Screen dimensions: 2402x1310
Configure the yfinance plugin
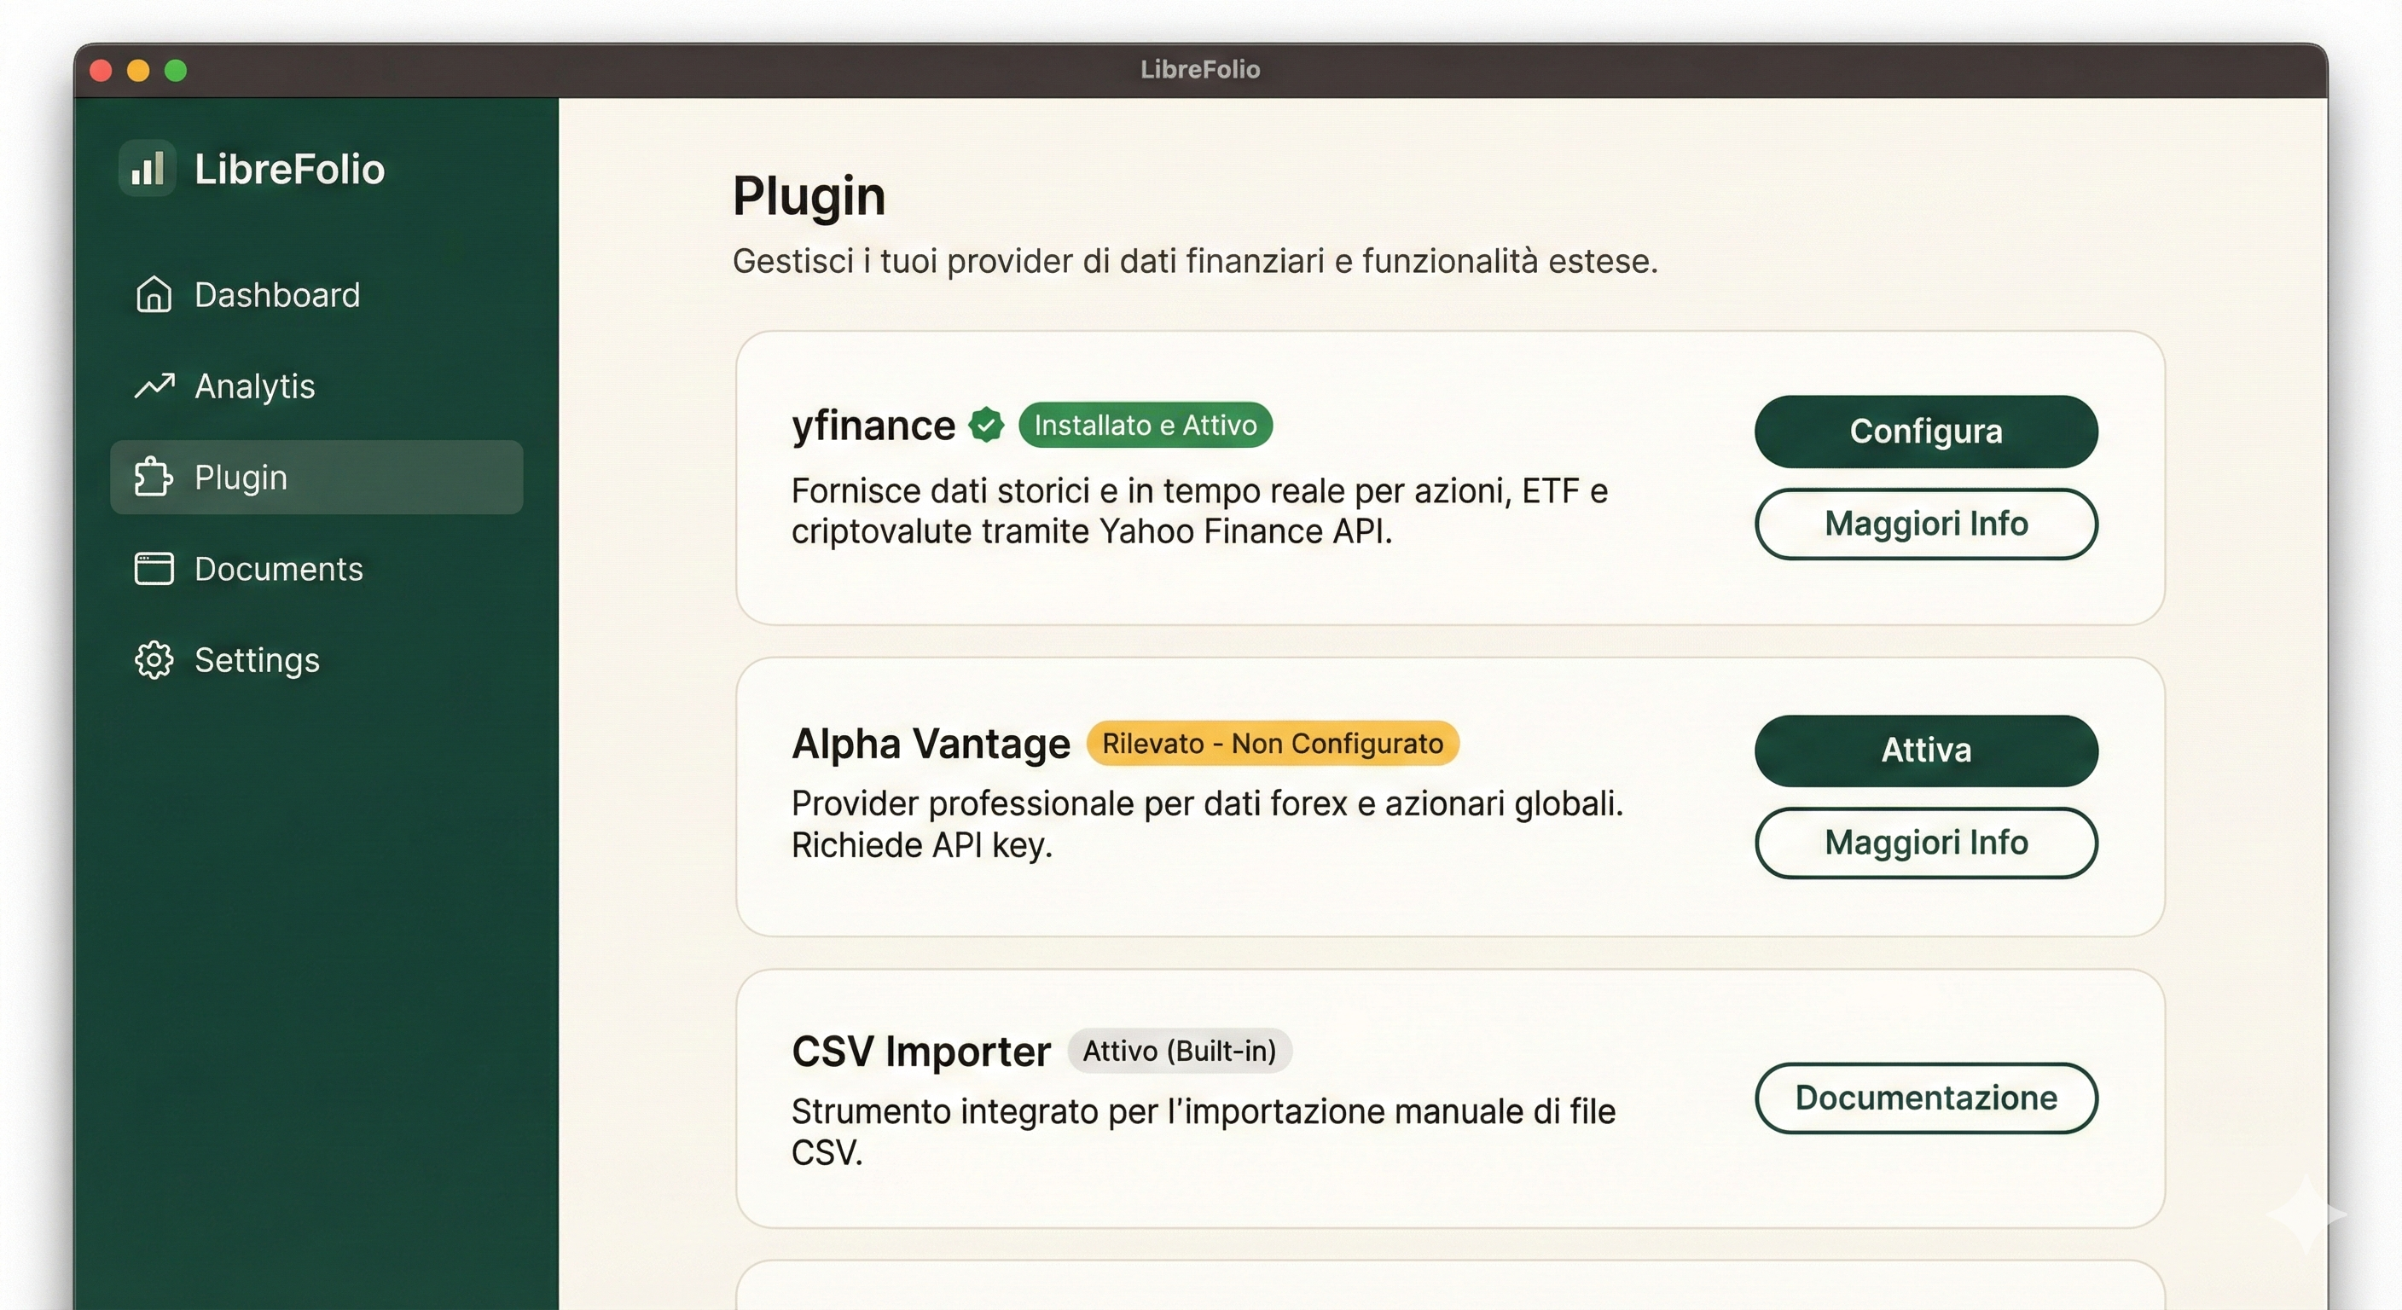(x=1925, y=431)
